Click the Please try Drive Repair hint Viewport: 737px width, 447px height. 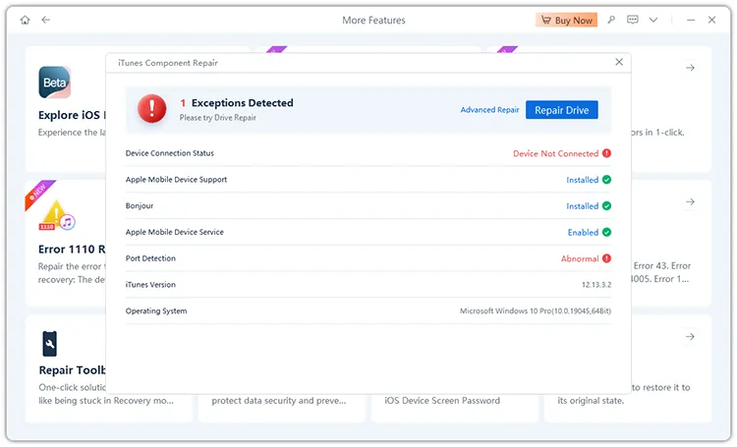218,118
